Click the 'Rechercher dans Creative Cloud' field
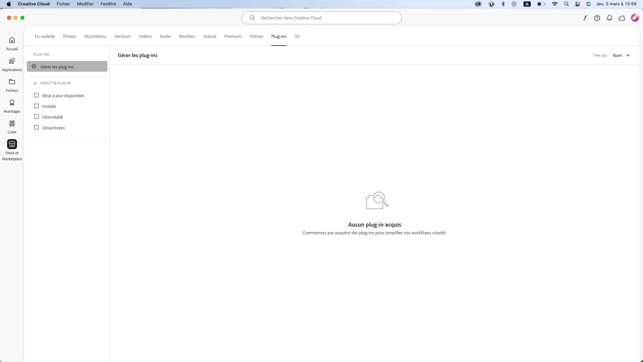 [321, 18]
